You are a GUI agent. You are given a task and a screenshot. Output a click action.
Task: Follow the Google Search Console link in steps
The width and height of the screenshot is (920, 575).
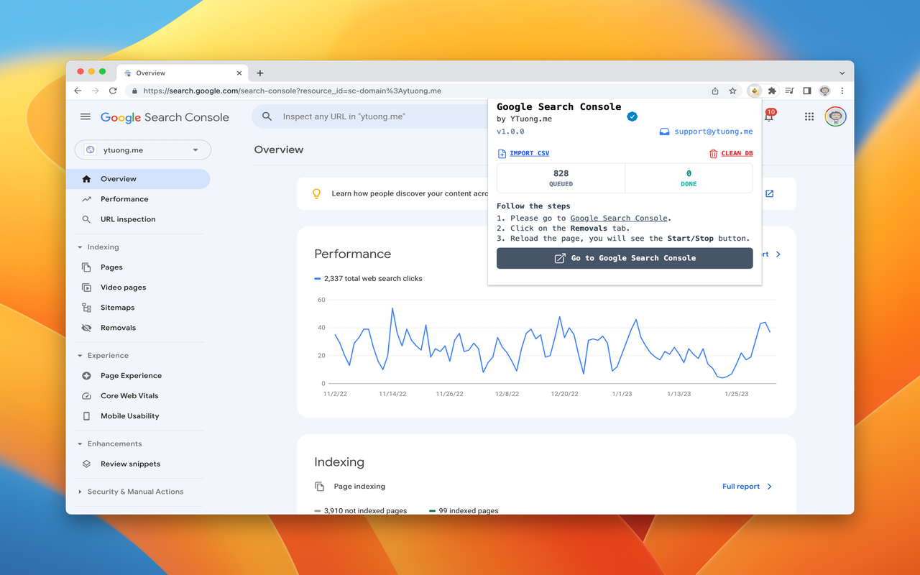pyautogui.click(x=620, y=218)
